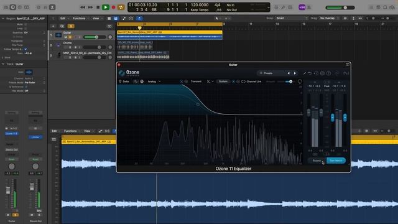
Task: Toggle the global Solo S button
Action: 71,26
